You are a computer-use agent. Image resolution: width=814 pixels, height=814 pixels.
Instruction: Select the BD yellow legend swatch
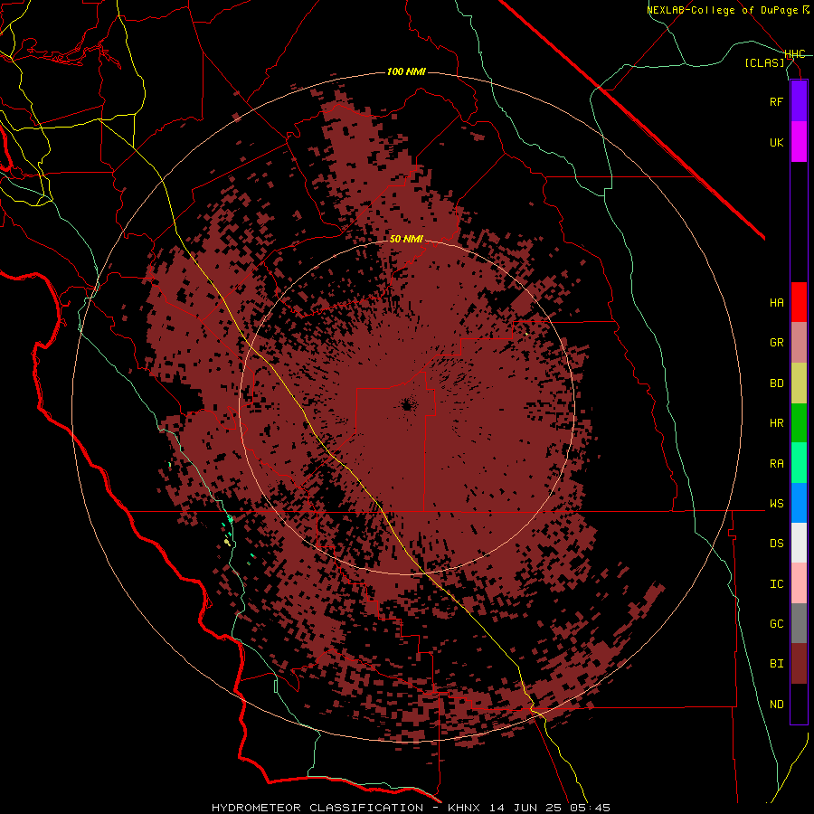799,383
